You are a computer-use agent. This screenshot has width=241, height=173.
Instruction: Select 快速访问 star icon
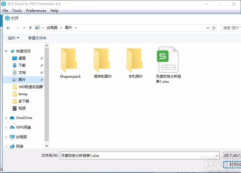click(13, 51)
